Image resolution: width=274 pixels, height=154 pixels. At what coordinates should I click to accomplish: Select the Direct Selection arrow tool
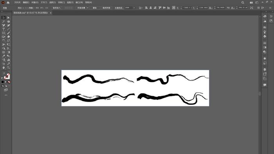[x=8, y=18]
